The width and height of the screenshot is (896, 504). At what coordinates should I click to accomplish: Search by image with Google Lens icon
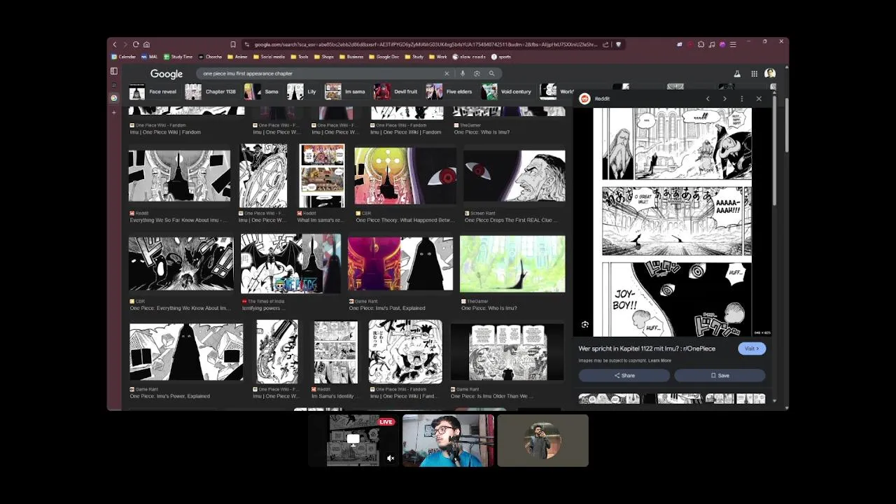point(477,73)
